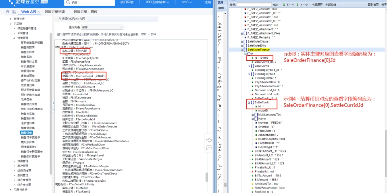Switch to the 销售订单列表 tab

(55, 12)
